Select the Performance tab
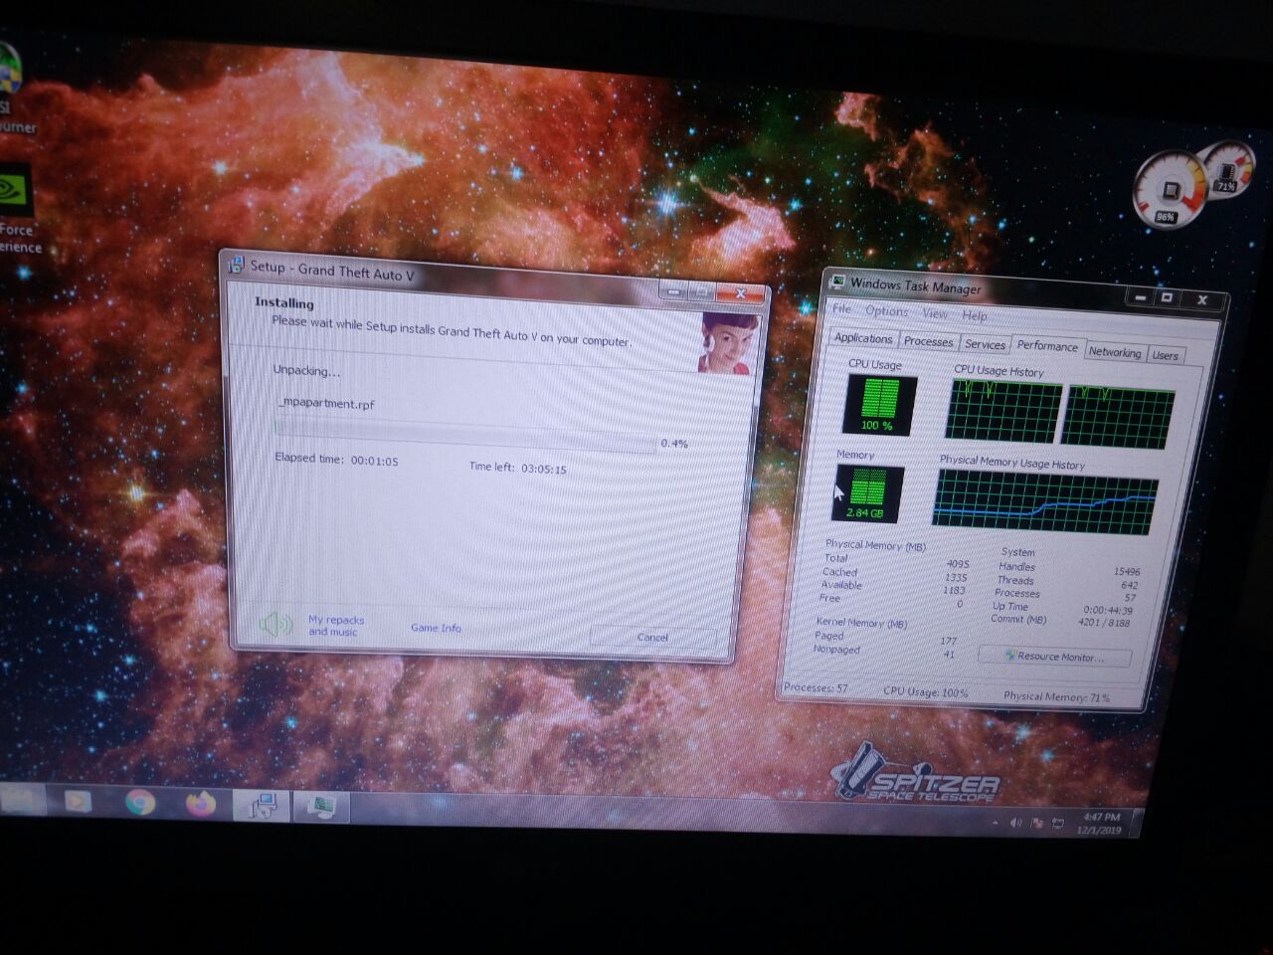Screen dimensions: 1273x955 point(1047,345)
